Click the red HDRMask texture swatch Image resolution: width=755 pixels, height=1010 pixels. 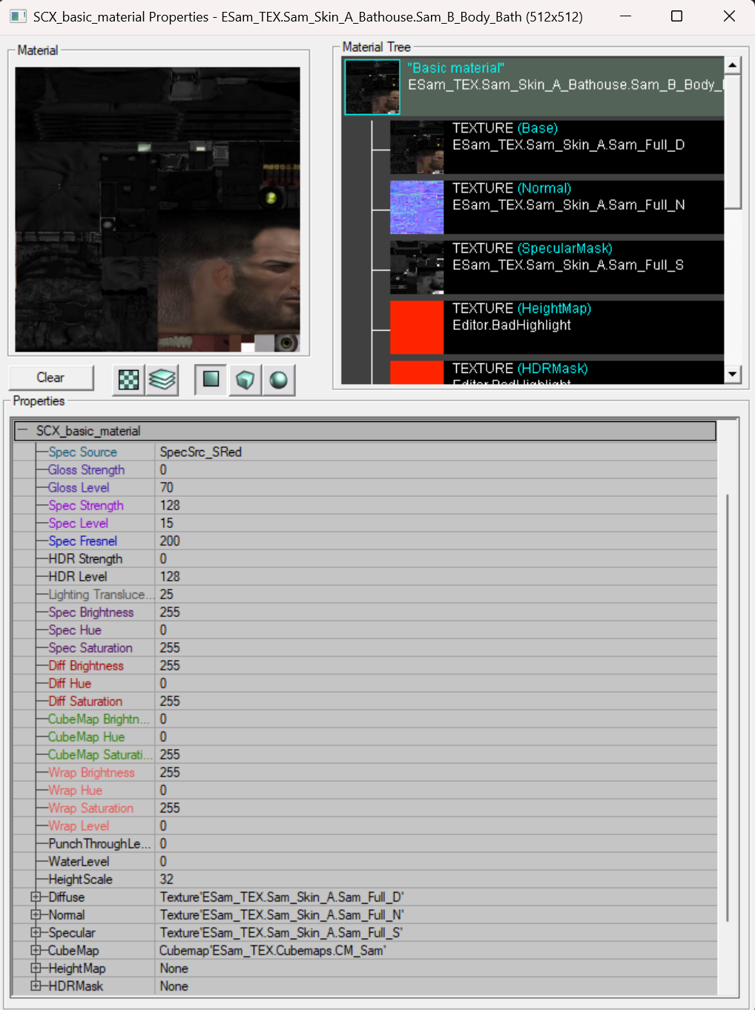417,372
